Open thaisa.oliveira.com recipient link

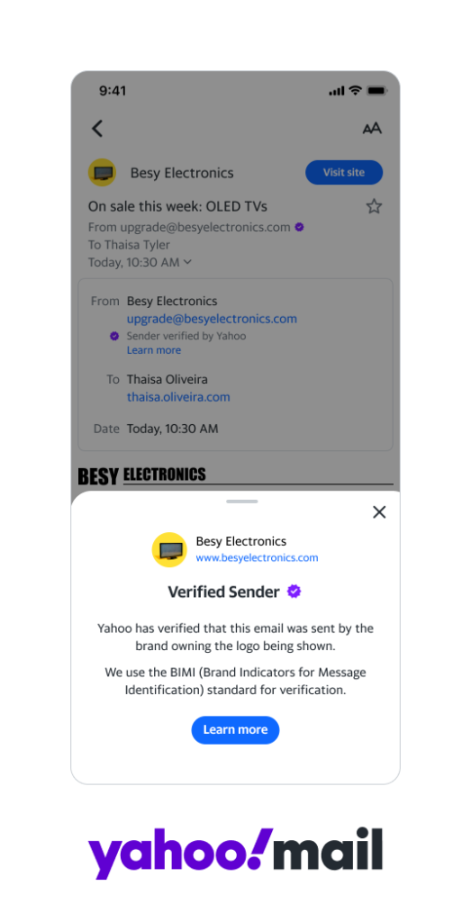pos(178,397)
